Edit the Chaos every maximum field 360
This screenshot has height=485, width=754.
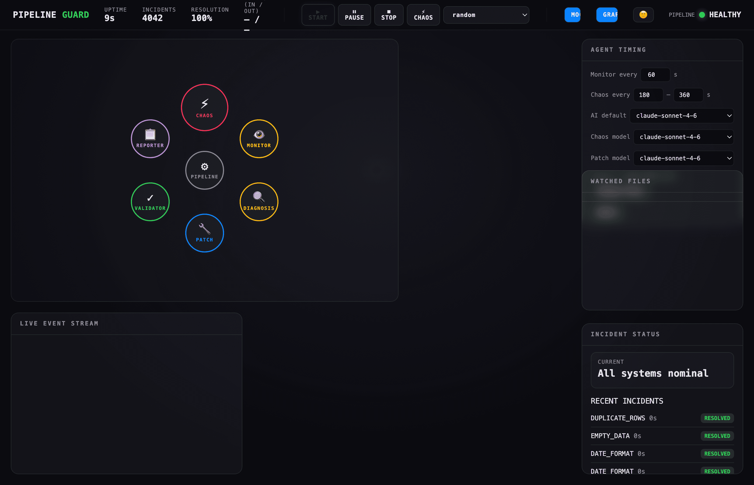(x=688, y=95)
